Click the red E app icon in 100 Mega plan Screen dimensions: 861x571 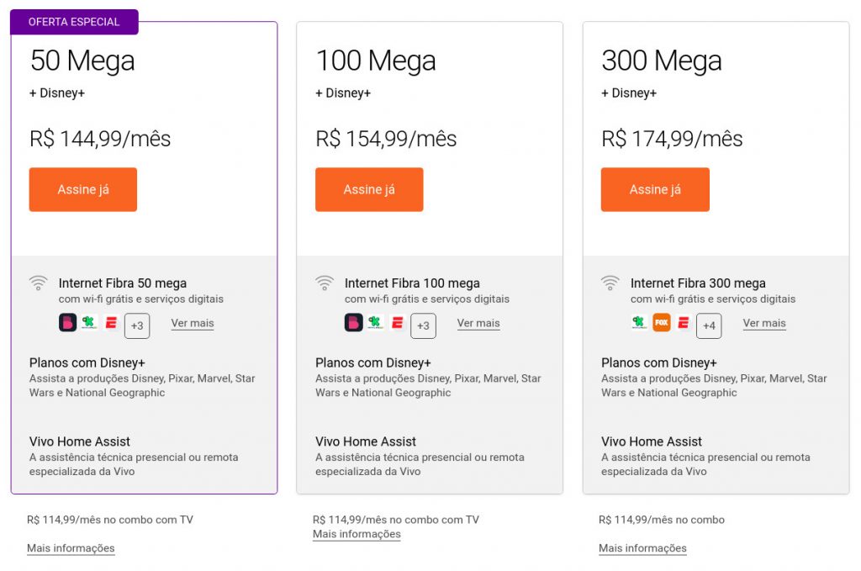(x=398, y=322)
